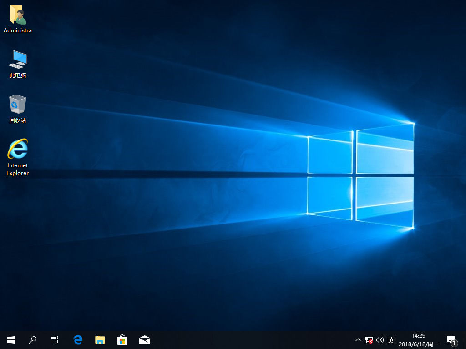
Task: Open the Mail app on the taskbar
Action: pyautogui.click(x=144, y=340)
